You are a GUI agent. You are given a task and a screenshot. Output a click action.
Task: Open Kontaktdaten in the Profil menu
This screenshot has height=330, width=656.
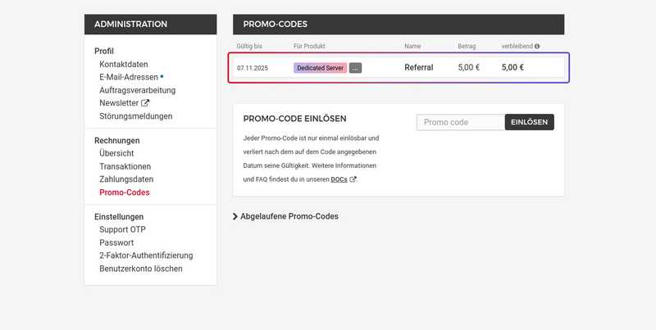[123, 64]
